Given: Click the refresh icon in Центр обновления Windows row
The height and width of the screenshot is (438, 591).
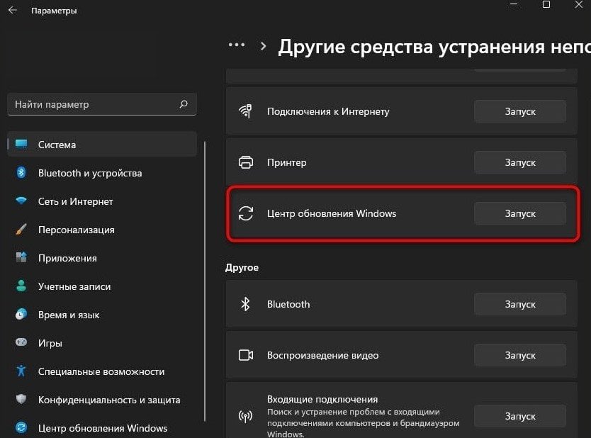Looking at the screenshot, I should click(246, 213).
